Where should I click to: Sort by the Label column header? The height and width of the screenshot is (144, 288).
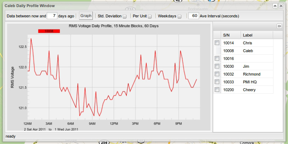pos(256,35)
